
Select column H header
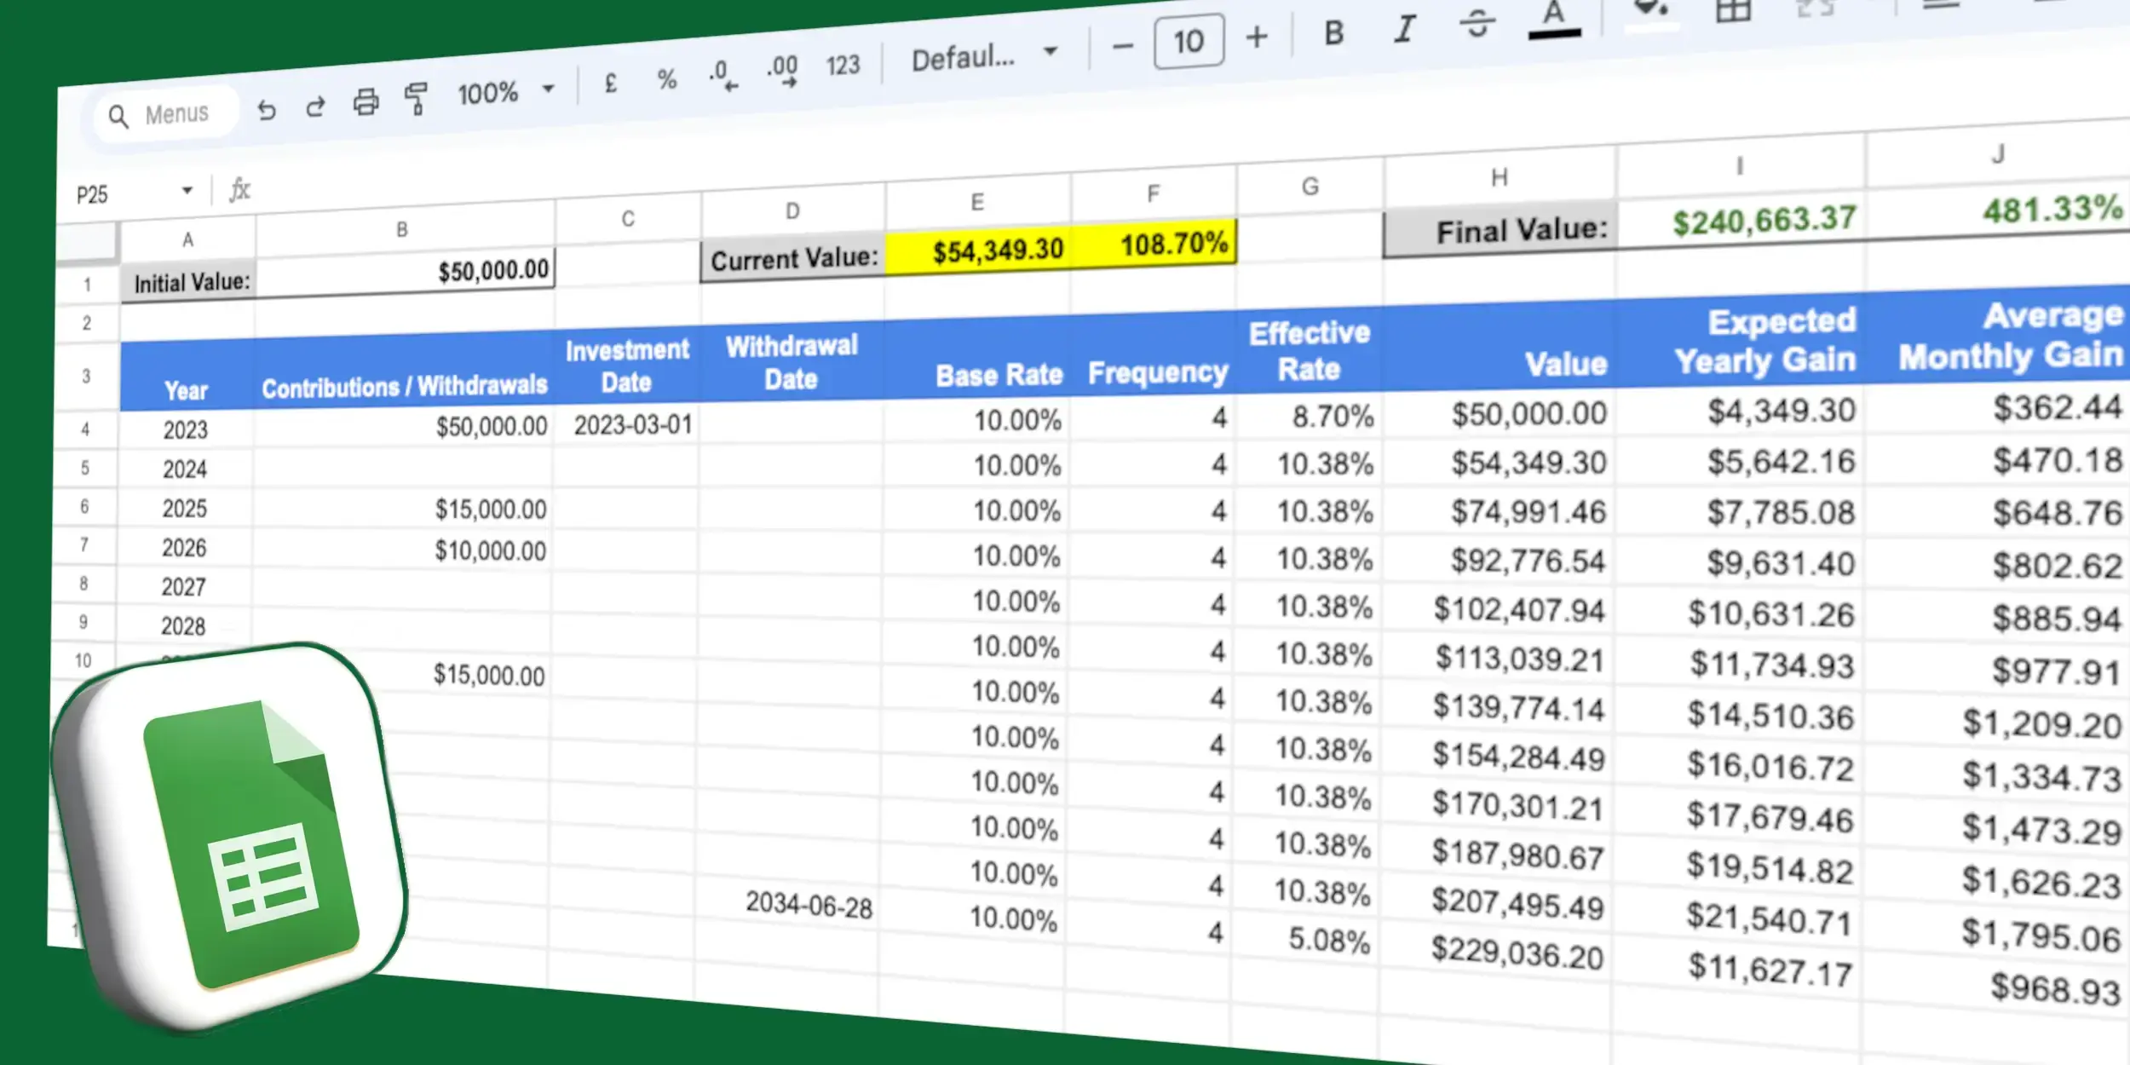[x=1500, y=177]
